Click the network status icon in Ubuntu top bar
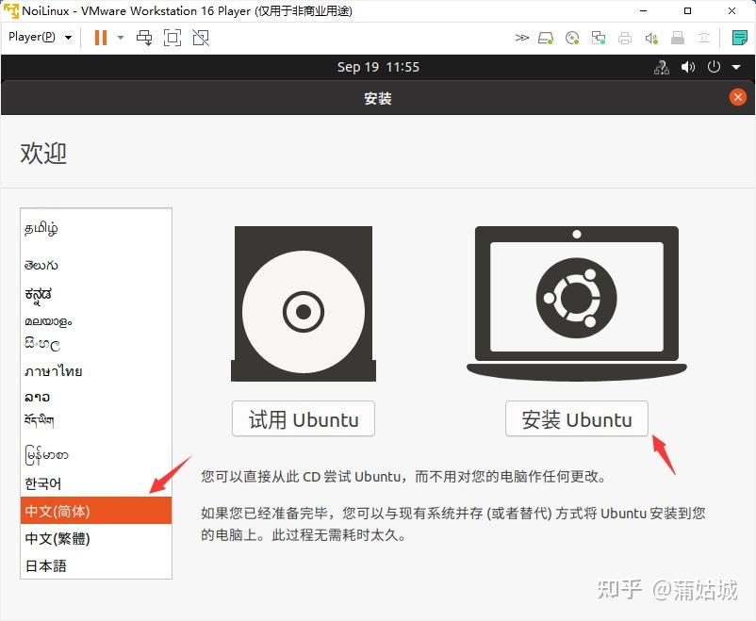Image resolution: width=756 pixels, height=621 pixels. [662, 68]
